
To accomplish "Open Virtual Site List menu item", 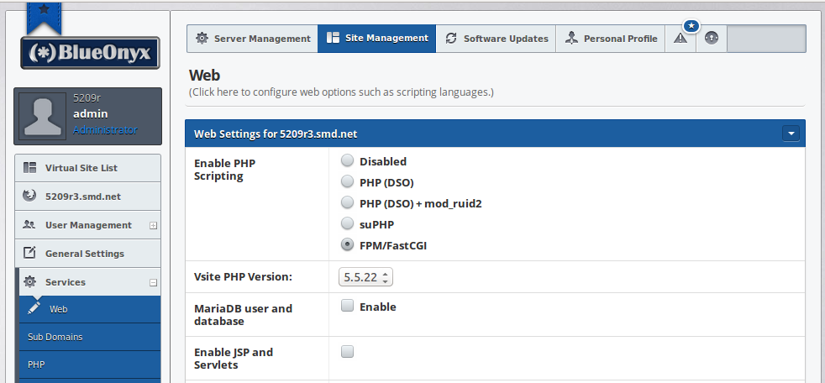I will coord(87,168).
